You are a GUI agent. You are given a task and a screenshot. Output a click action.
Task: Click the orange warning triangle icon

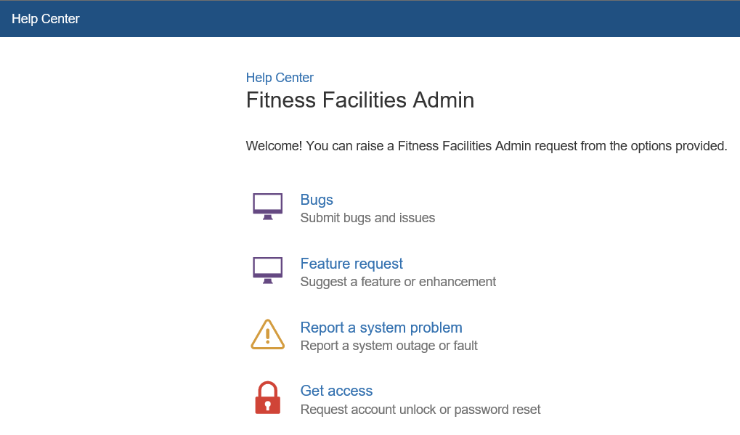coord(267,335)
